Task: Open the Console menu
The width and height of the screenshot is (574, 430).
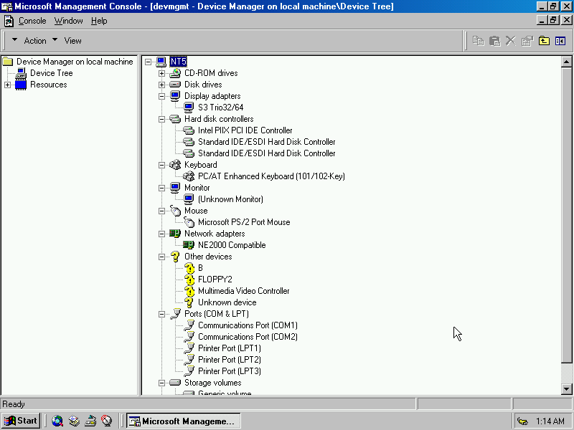Action: pos(32,21)
